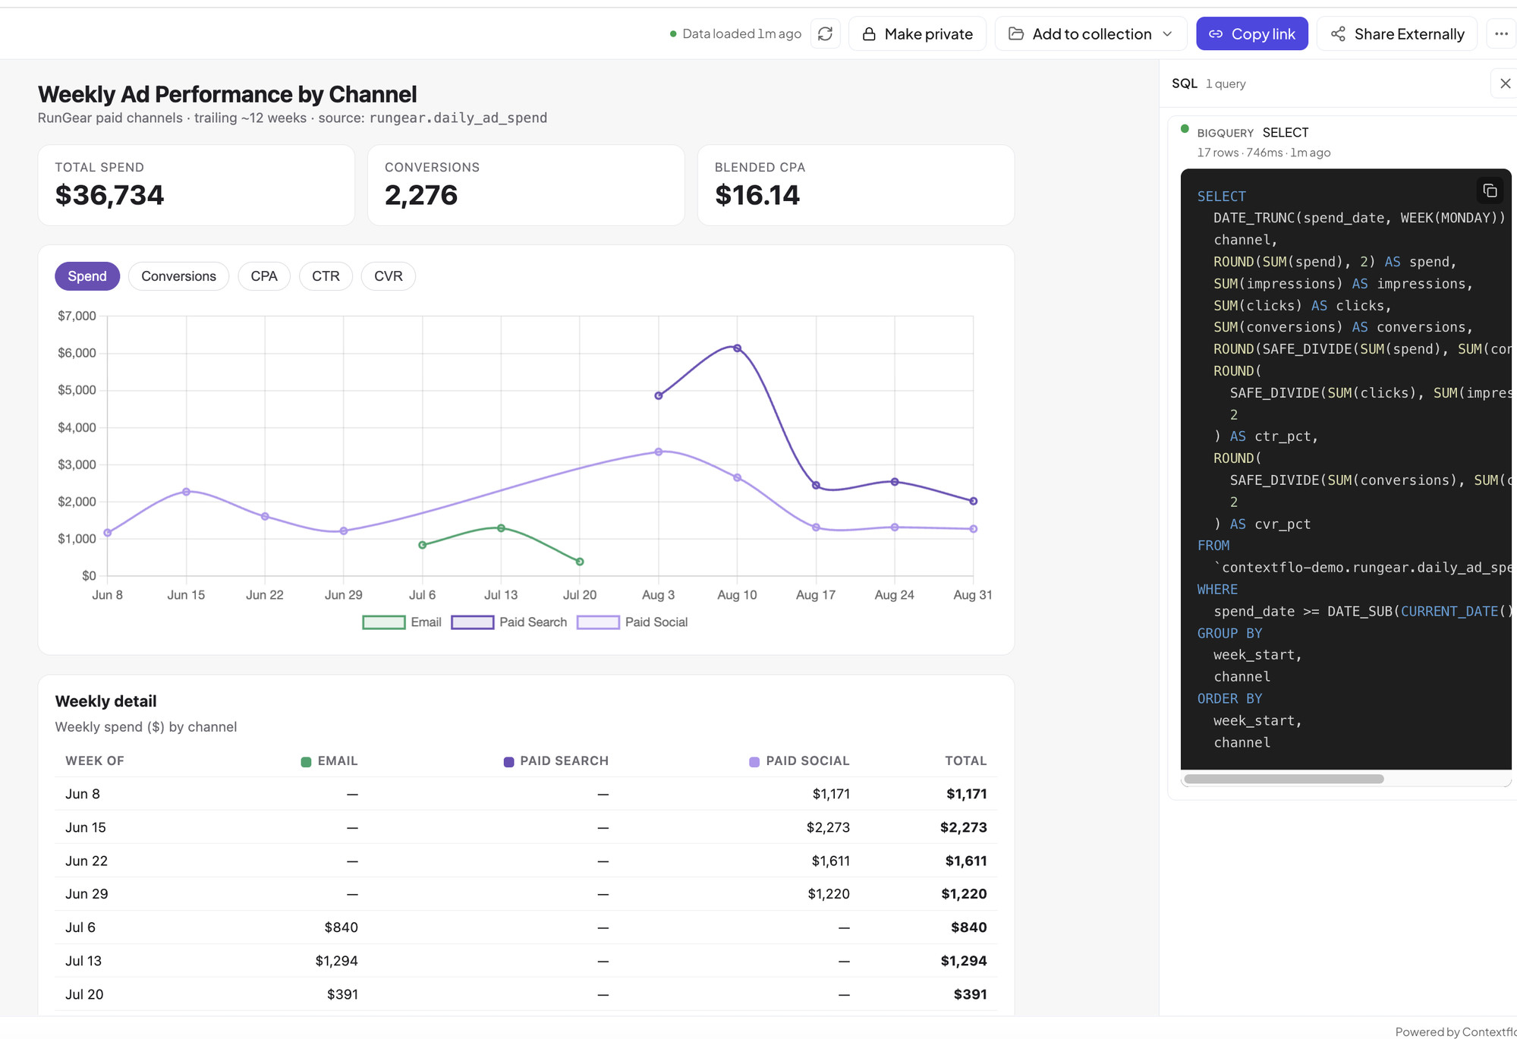
Task: Click the share icon on Share Externally
Action: click(1338, 34)
